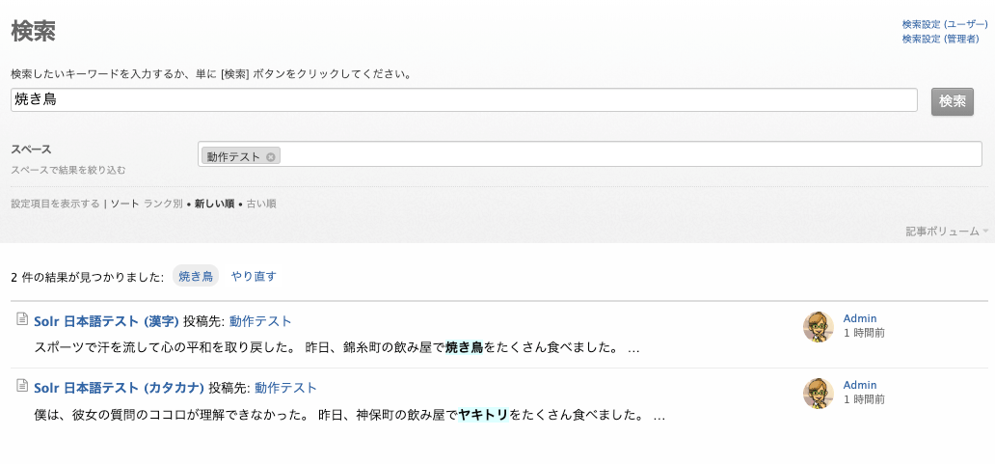The width and height of the screenshot is (995, 464).
Task: Sort results by ランク別
Action: click(x=163, y=204)
